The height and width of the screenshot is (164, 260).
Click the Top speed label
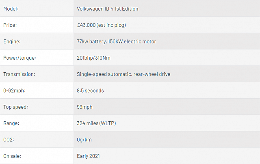click(x=15, y=107)
